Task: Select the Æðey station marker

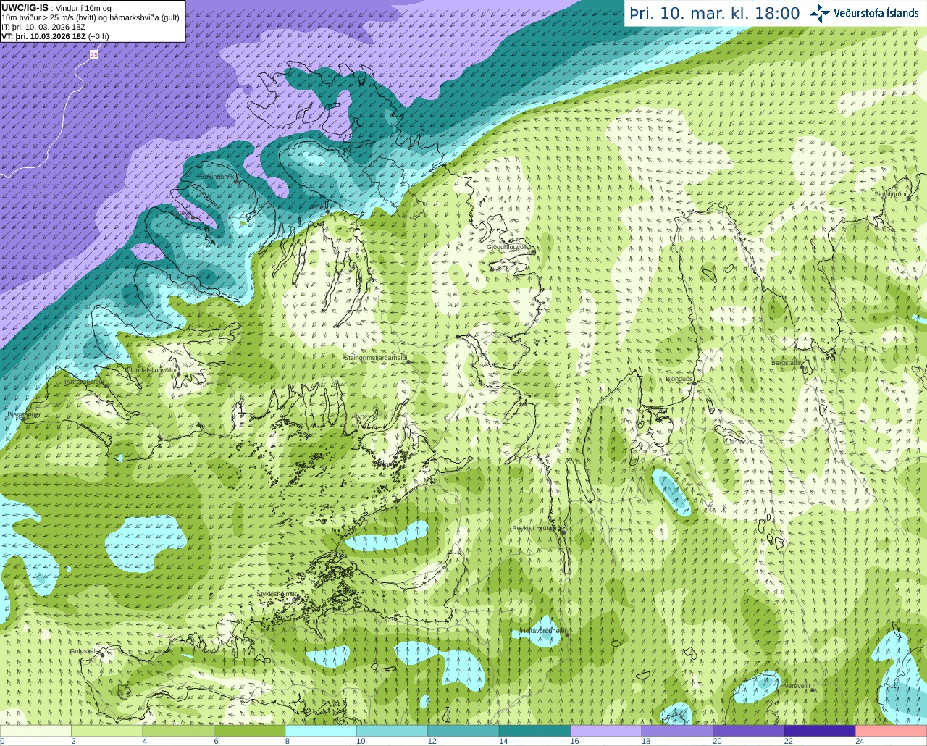Action: [327, 211]
